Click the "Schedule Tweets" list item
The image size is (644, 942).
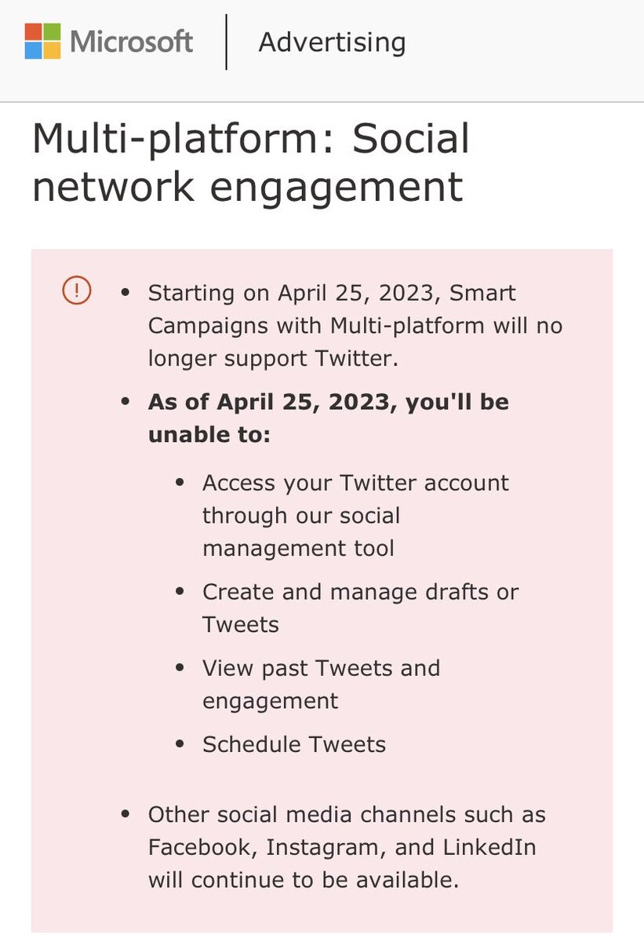pyautogui.click(x=294, y=744)
